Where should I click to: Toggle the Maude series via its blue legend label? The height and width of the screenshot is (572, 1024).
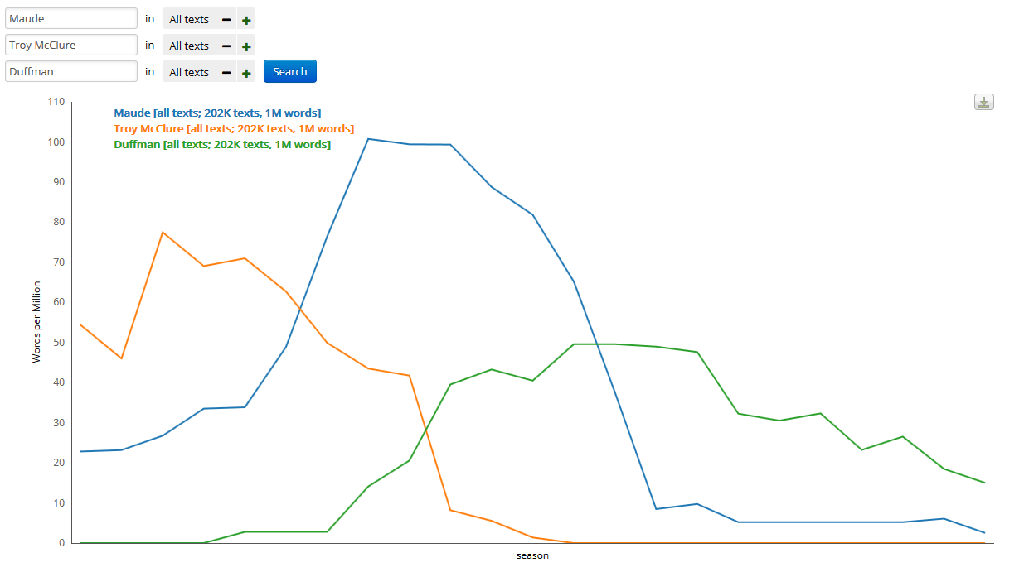(x=217, y=113)
